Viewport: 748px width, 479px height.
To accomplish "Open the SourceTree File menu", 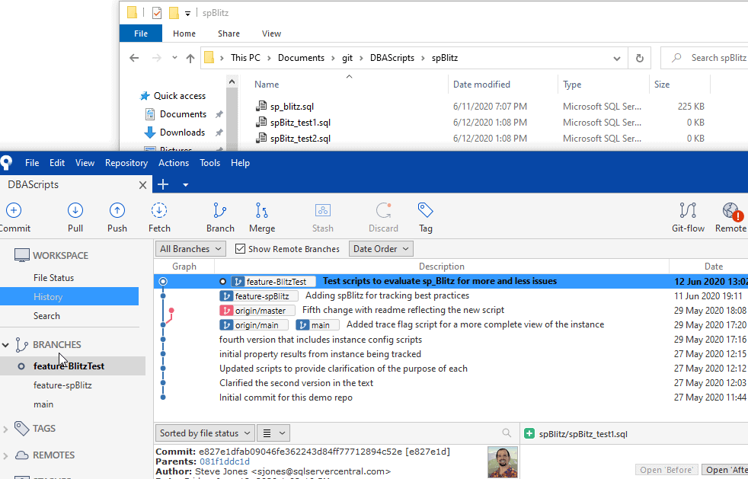I will pos(32,163).
